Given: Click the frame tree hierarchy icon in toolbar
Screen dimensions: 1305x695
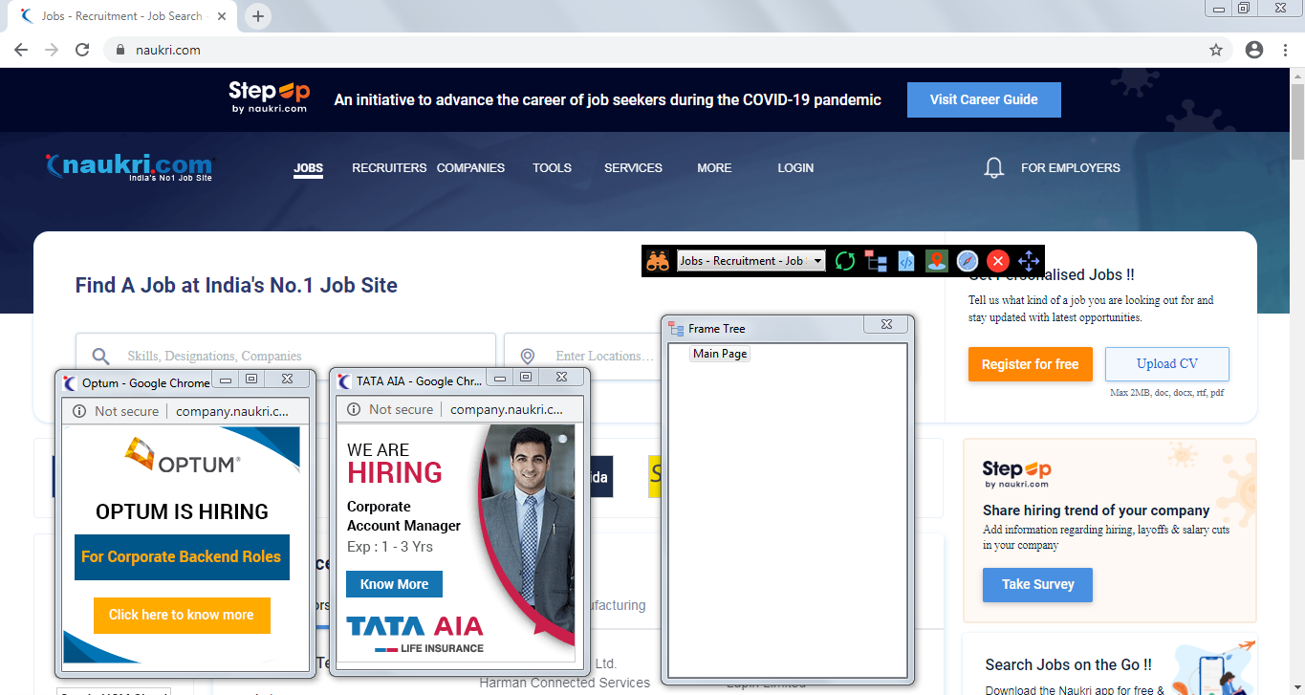Looking at the screenshot, I should 876,261.
